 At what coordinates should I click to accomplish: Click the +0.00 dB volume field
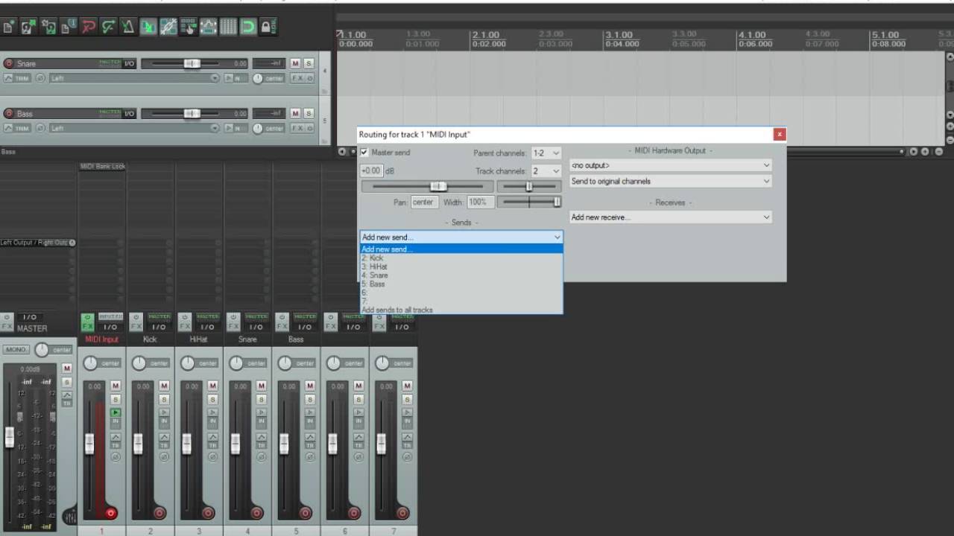pos(372,170)
